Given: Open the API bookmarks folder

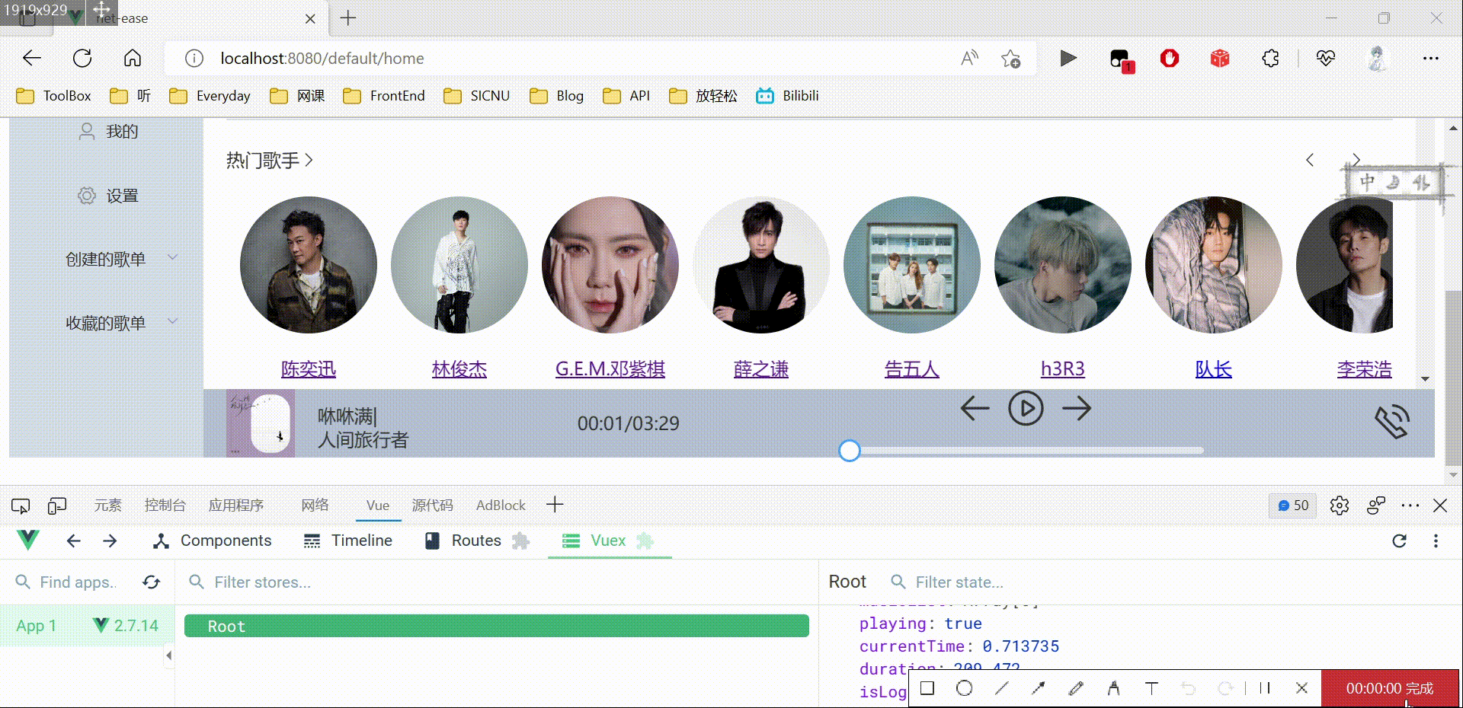Looking at the screenshot, I should click(x=626, y=96).
